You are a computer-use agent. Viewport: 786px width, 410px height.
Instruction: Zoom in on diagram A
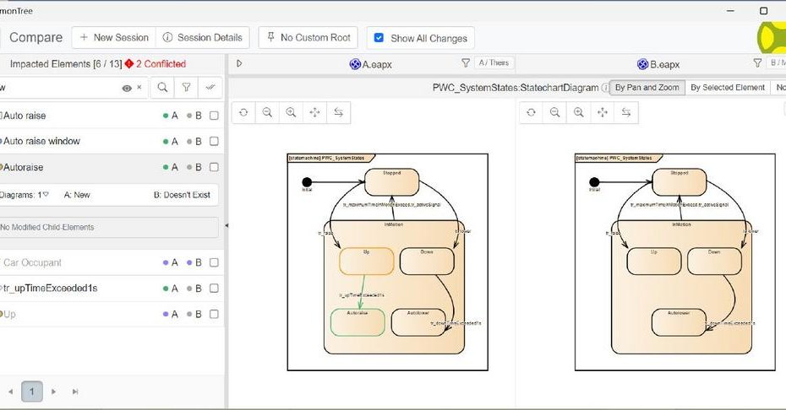click(x=291, y=113)
